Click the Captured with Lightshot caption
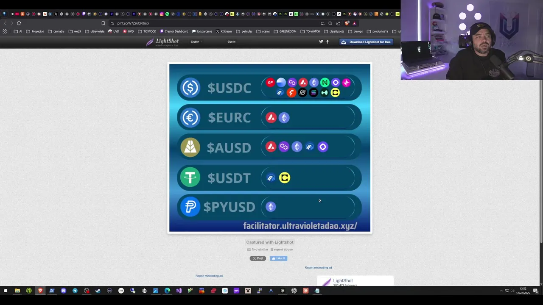 point(270,242)
